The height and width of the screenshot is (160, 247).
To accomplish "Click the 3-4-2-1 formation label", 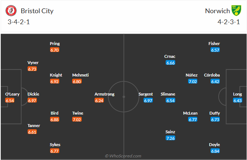I will [x=18, y=21].
